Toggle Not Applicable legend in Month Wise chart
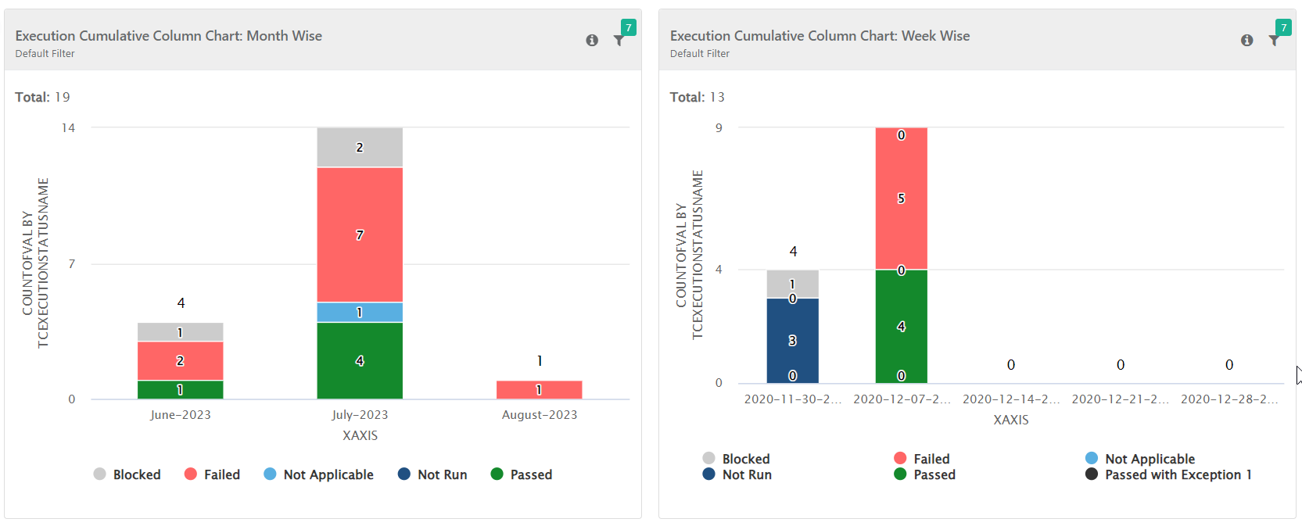The height and width of the screenshot is (526, 1302). click(x=319, y=474)
